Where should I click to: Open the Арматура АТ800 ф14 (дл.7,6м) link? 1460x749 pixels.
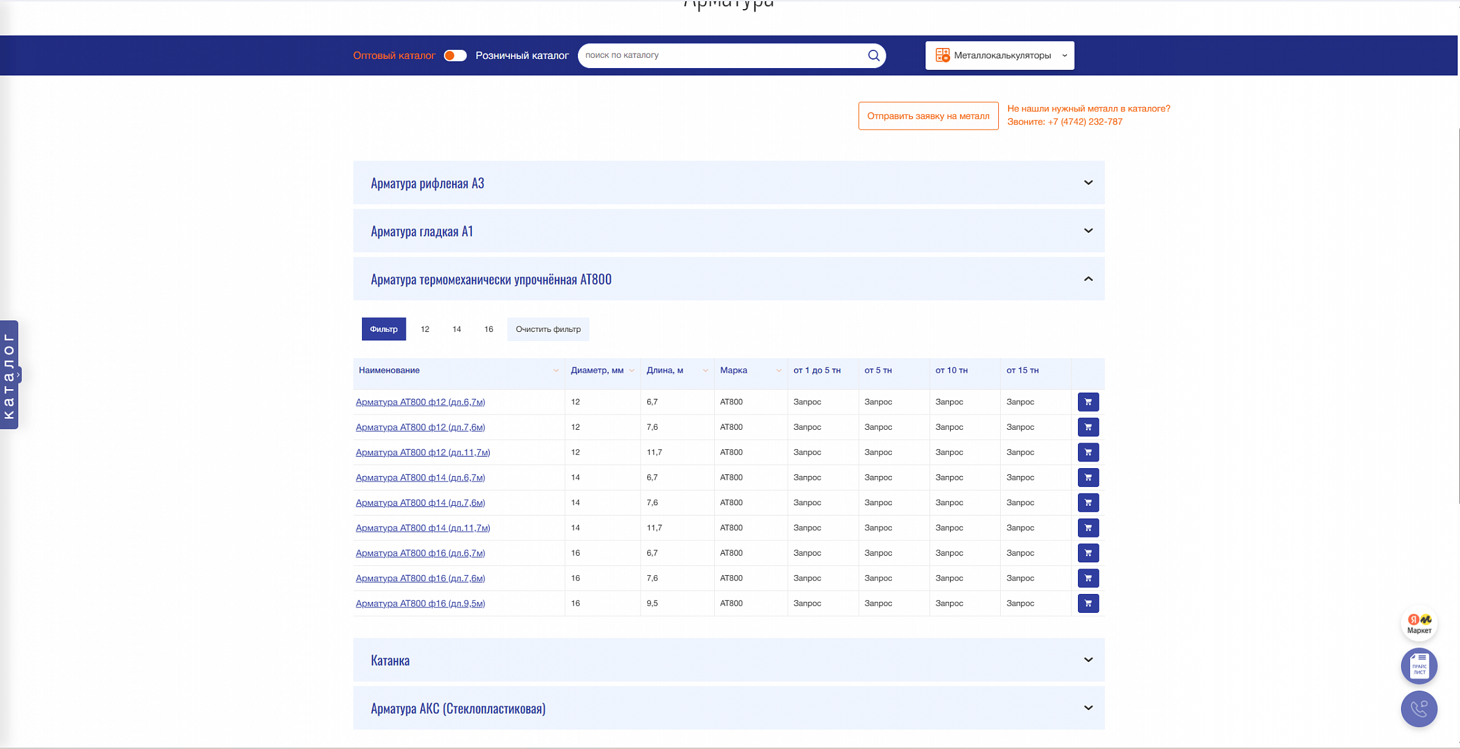pyautogui.click(x=420, y=503)
